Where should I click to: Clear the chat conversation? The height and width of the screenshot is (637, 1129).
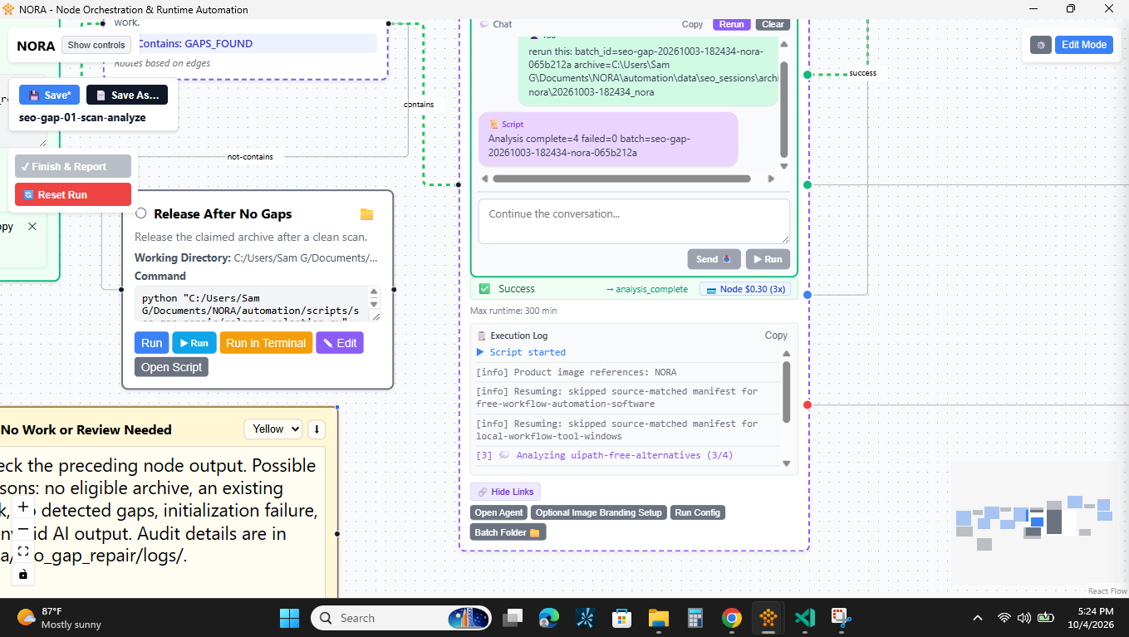click(x=773, y=24)
